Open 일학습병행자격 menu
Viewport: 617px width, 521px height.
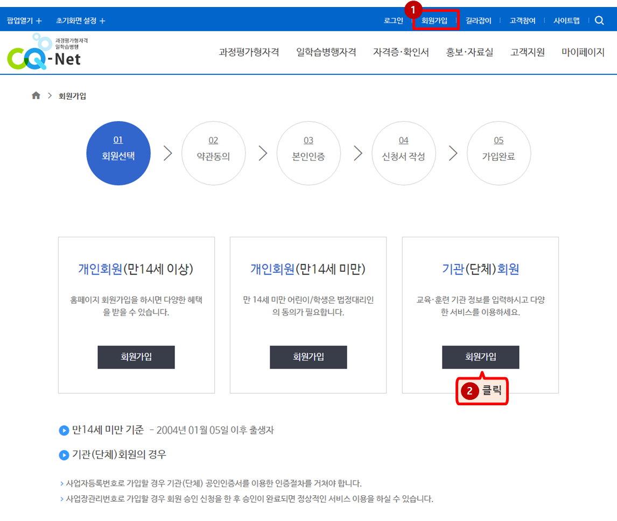point(326,52)
